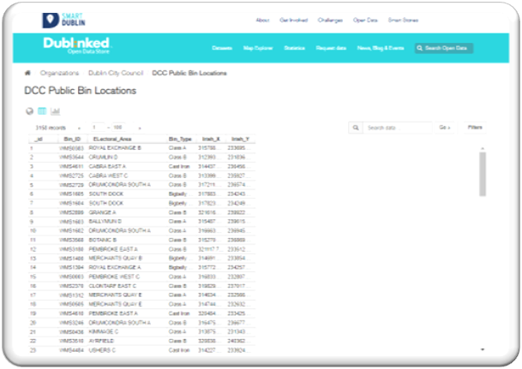Click the Filters button
This screenshot has width=522, height=369.
coord(475,128)
